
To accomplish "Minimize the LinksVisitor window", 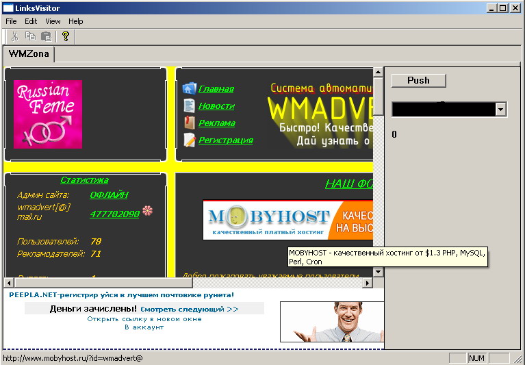I will tap(491, 8).
